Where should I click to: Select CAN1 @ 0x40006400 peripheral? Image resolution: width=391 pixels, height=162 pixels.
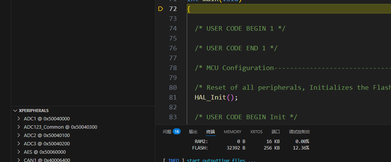[46, 160]
